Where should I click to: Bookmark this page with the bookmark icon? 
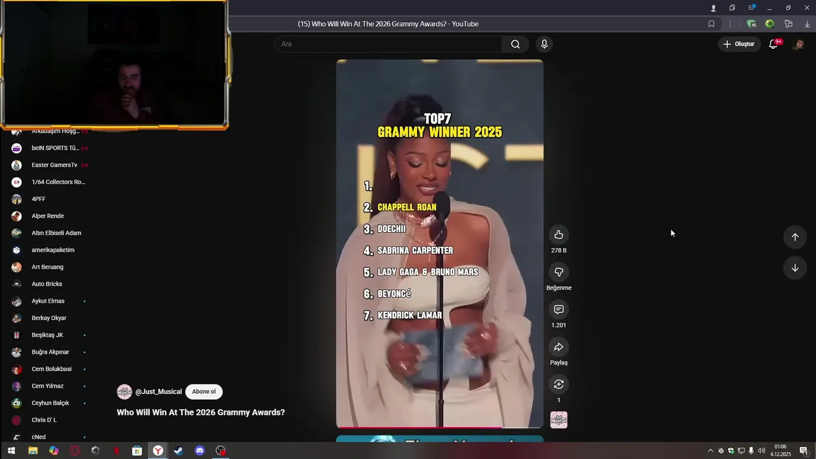[x=711, y=24]
